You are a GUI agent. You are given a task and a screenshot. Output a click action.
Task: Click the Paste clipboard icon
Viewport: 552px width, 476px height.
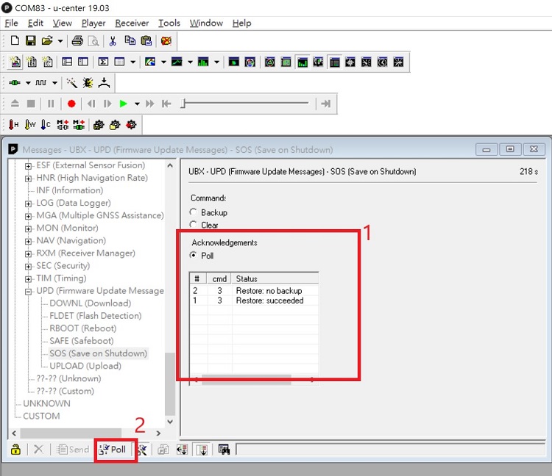coord(146,40)
